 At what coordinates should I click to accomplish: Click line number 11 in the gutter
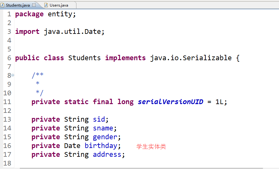click(x=7, y=102)
